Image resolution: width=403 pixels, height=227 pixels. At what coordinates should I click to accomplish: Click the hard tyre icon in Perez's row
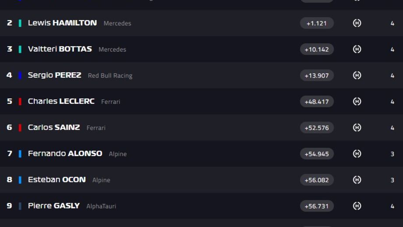pos(357,75)
